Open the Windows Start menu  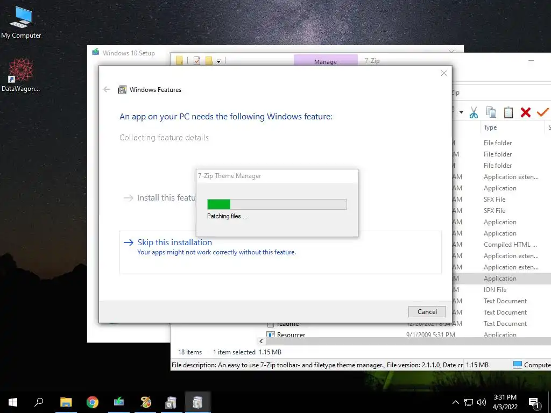13,402
